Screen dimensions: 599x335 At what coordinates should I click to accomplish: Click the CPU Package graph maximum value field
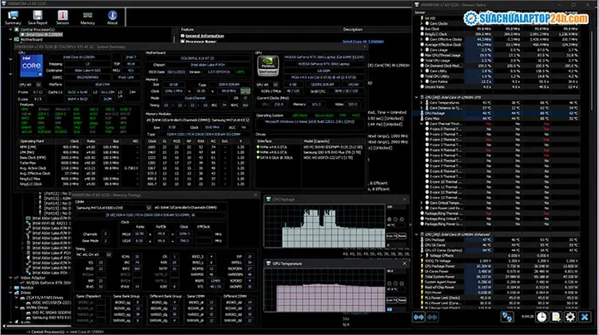397,207
